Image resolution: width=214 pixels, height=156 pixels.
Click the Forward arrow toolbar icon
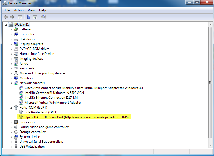(12, 17)
